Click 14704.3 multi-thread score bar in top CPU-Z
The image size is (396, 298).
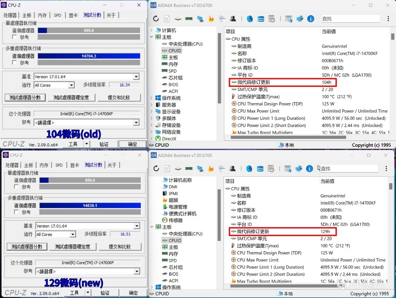(89, 56)
